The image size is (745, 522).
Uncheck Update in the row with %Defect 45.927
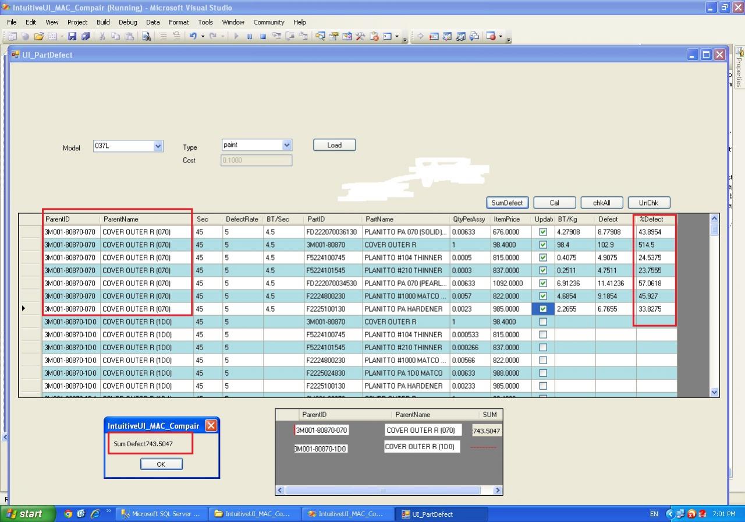(x=543, y=296)
